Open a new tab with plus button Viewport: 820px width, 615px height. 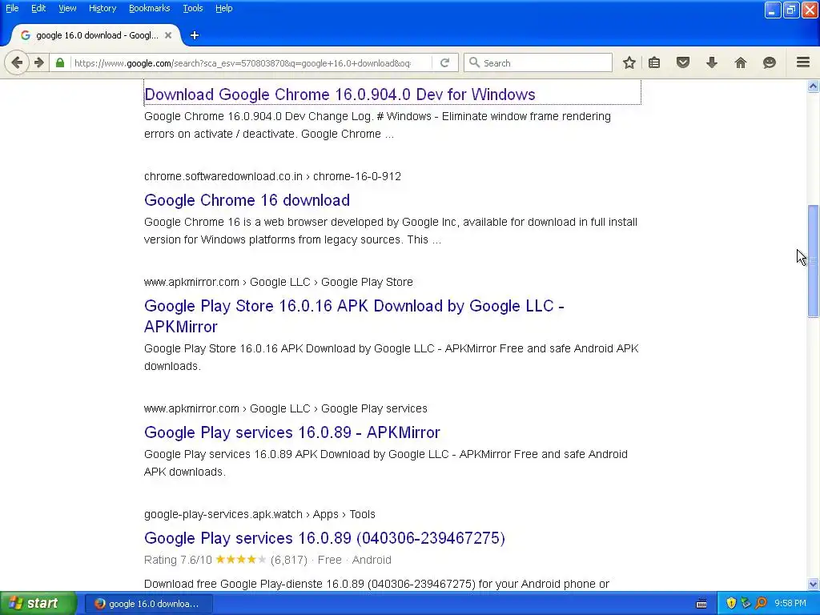[195, 35]
